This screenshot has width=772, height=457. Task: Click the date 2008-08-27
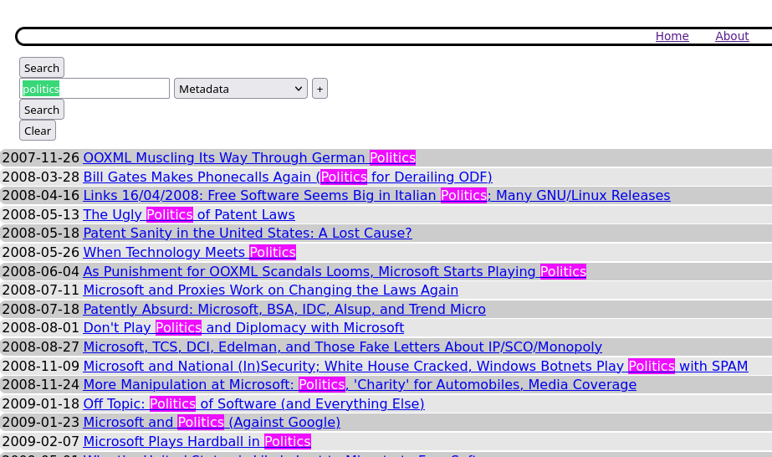[41, 347]
